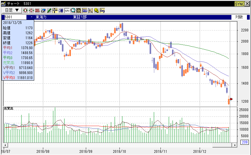Click the red ALL display icon
The image size is (251, 155).
click(37, 10)
